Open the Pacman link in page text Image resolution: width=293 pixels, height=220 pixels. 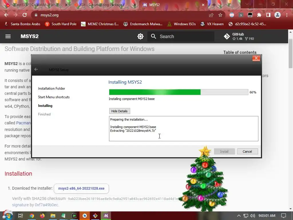23,123
